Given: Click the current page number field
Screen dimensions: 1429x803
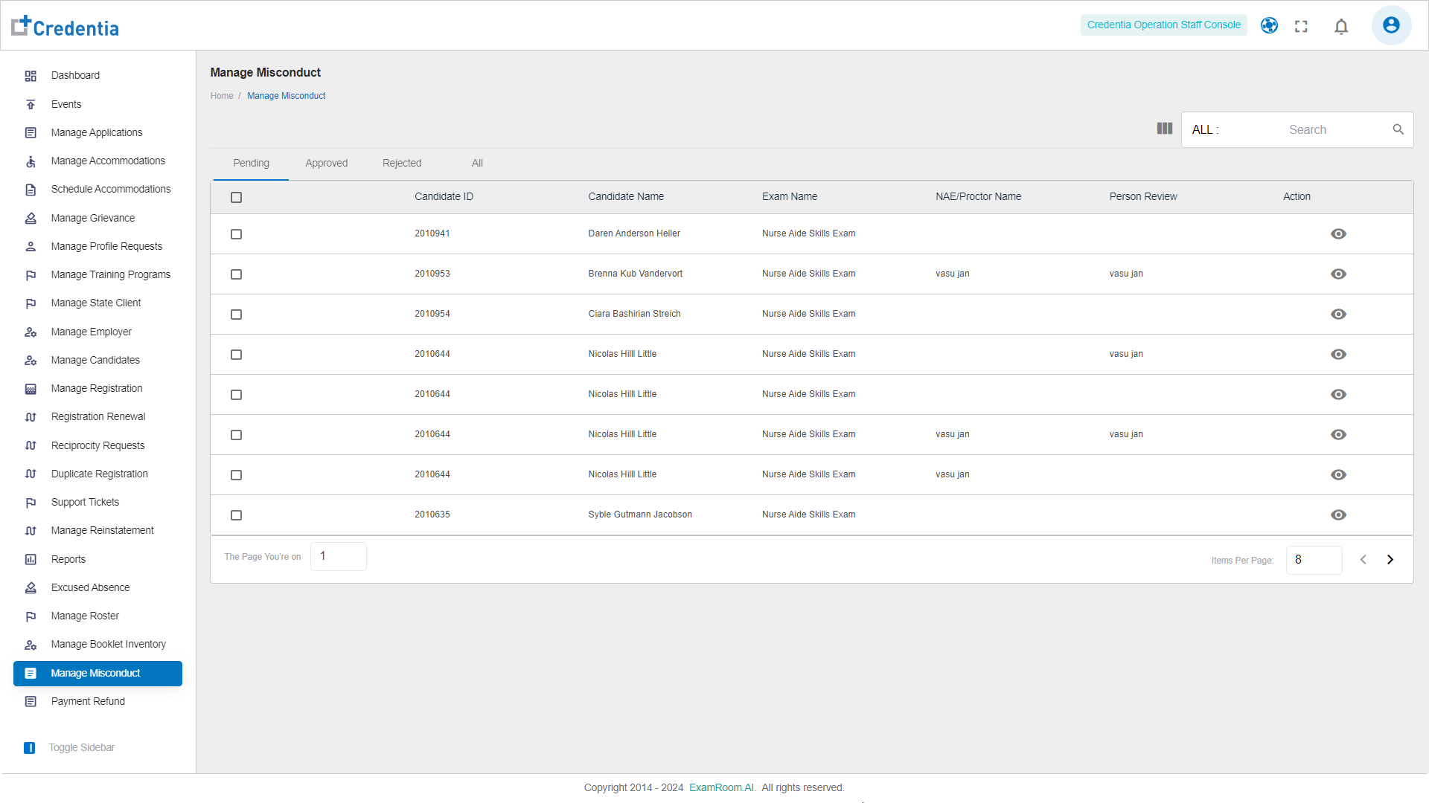Looking at the screenshot, I should [x=338, y=556].
